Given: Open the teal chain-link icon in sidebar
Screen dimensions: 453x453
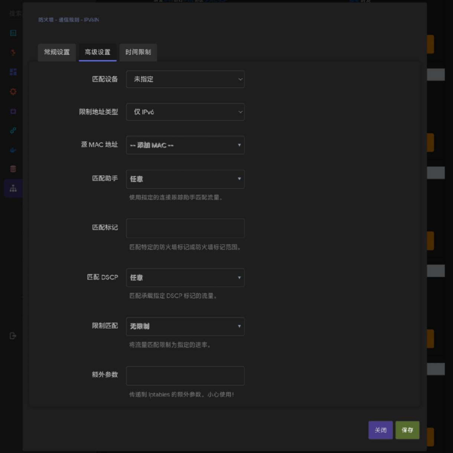Looking at the screenshot, I should tap(13, 130).
